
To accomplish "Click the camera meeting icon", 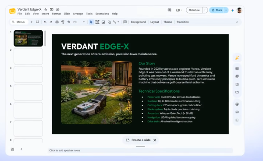I will click(178, 10).
